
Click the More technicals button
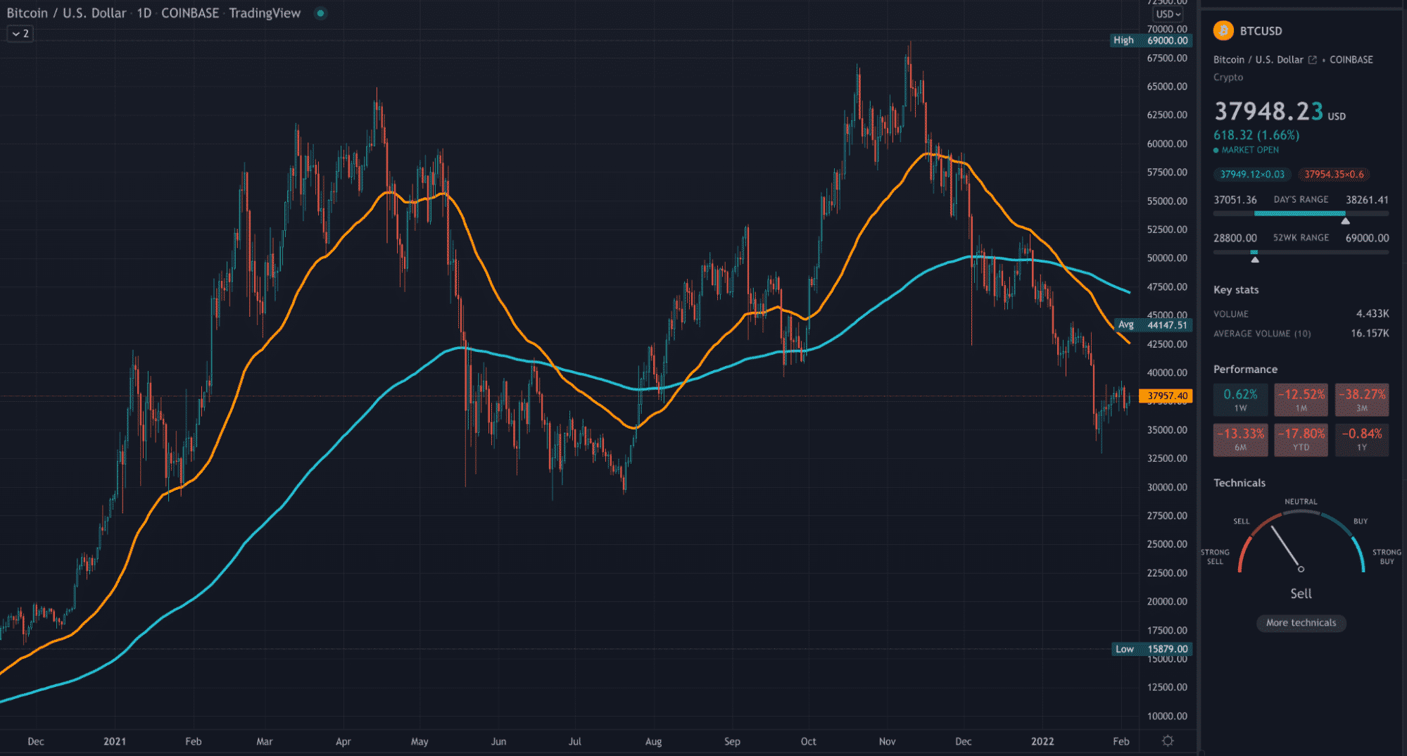1301,622
